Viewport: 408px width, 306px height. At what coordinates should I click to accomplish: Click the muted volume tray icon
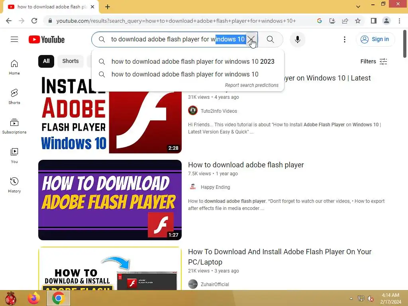pos(370,298)
